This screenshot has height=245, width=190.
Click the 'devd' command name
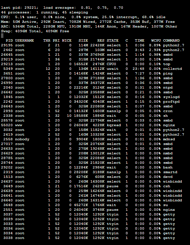pos(168,177)
